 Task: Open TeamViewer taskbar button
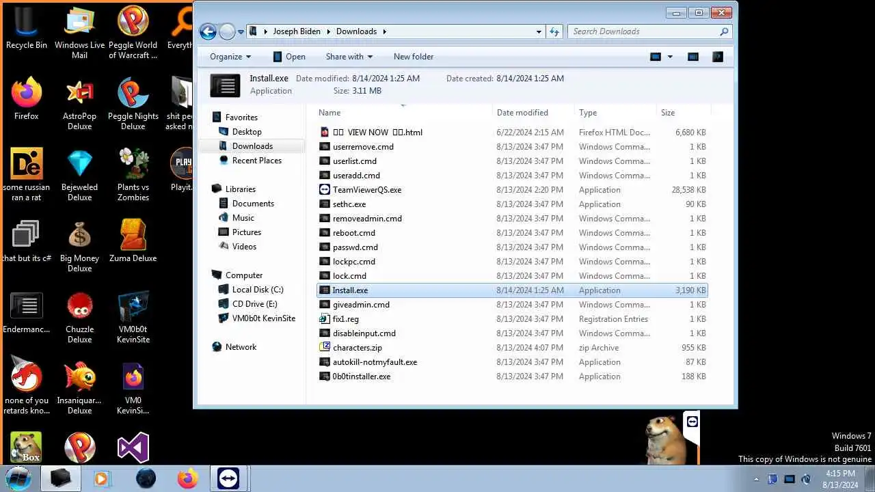(x=228, y=478)
